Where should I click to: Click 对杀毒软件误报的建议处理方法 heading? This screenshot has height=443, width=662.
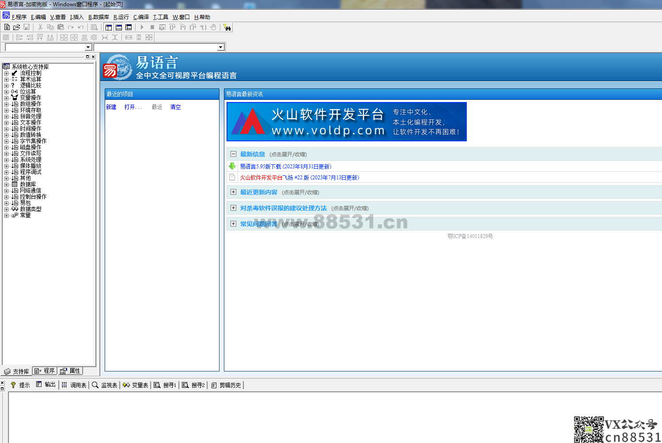[284, 208]
